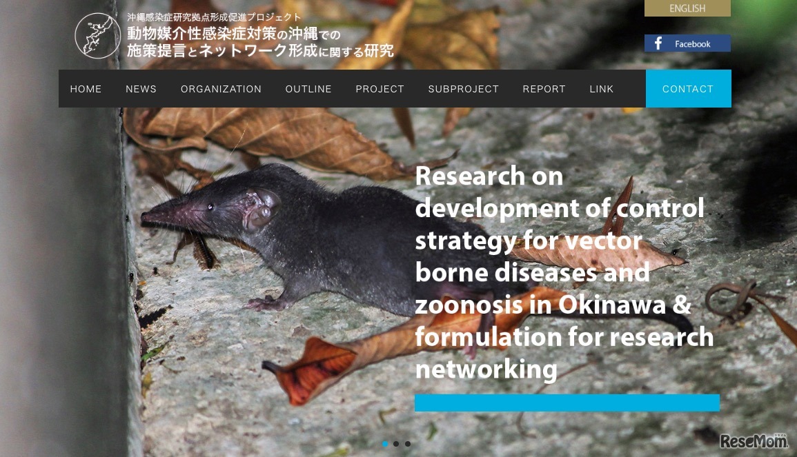The height and width of the screenshot is (457, 797).
Task: Switch to the second slide dot
Action: [396, 444]
